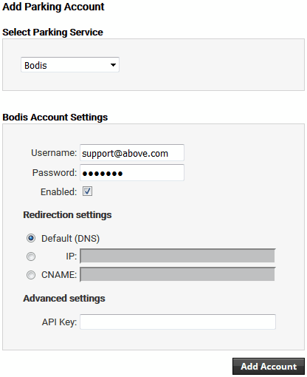This screenshot has height=377, width=307.
Task: Select the Default (DNS) radio button
Action: [31, 238]
